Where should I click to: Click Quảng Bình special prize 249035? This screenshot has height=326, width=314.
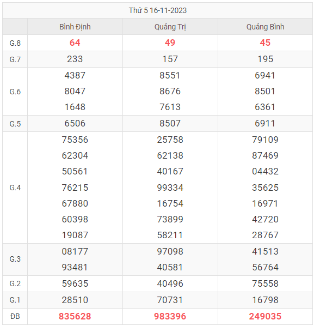click(x=265, y=316)
